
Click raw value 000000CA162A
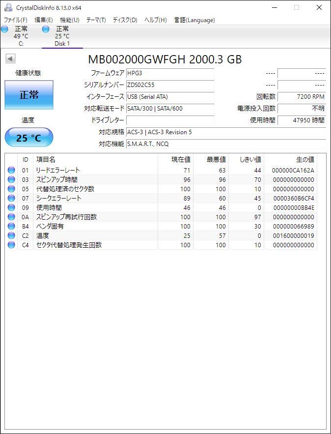pyautogui.click(x=293, y=170)
